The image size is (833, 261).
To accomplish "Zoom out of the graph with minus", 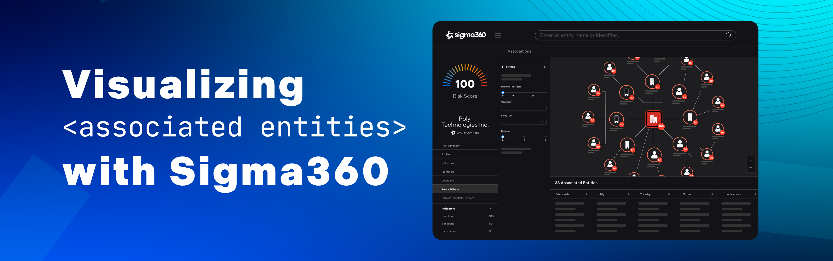I will click(x=750, y=160).
